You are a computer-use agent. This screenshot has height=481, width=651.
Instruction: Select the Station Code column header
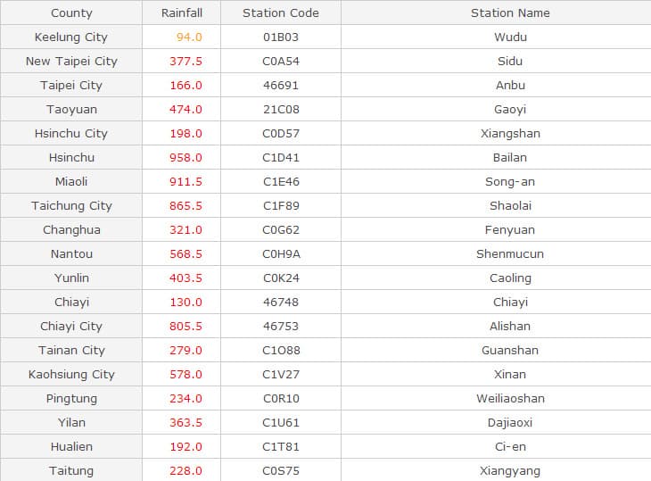[x=280, y=12]
